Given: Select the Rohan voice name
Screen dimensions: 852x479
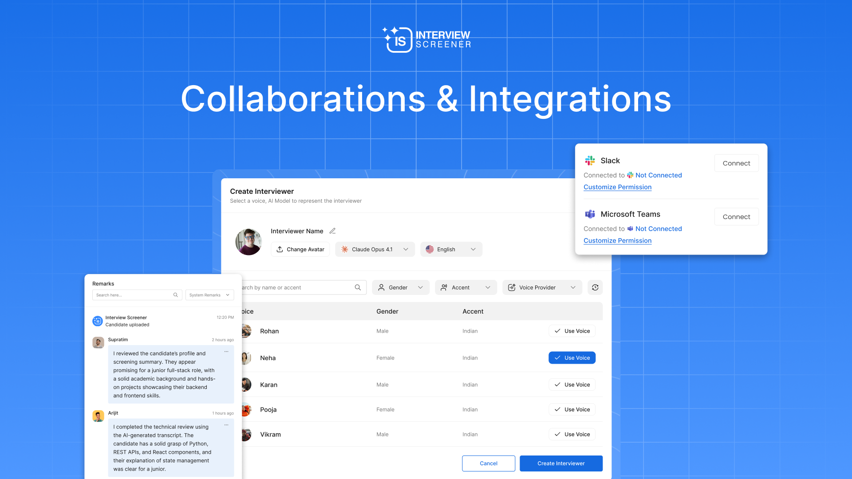Looking at the screenshot, I should coord(269,331).
